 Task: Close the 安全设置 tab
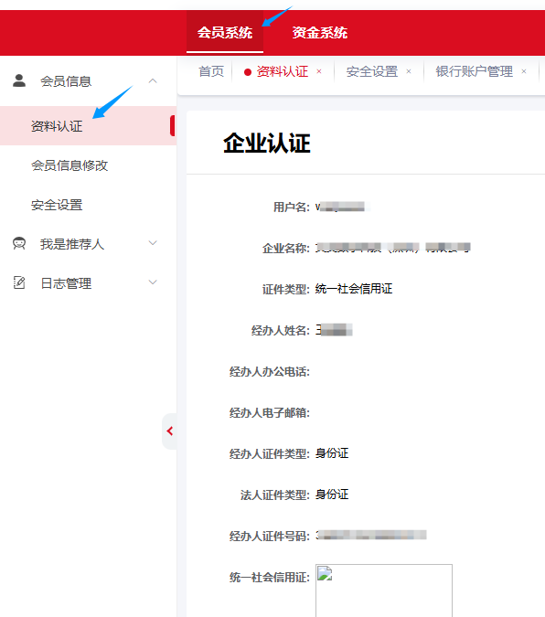tap(409, 71)
